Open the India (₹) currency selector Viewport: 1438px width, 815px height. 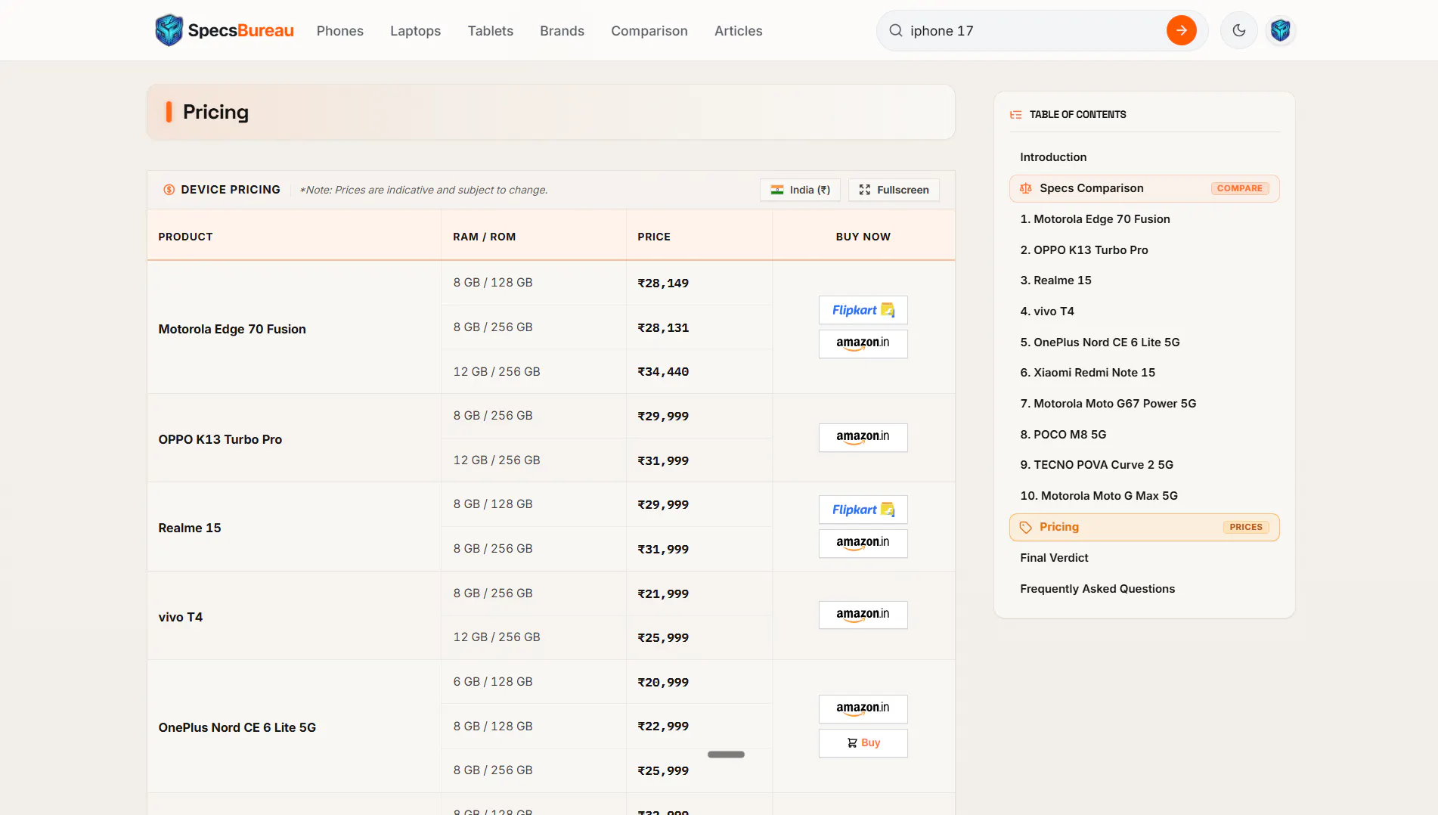pyautogui.click(x=800, y=190)
